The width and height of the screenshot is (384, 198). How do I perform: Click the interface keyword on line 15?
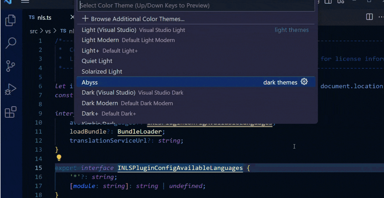point(97,168)
